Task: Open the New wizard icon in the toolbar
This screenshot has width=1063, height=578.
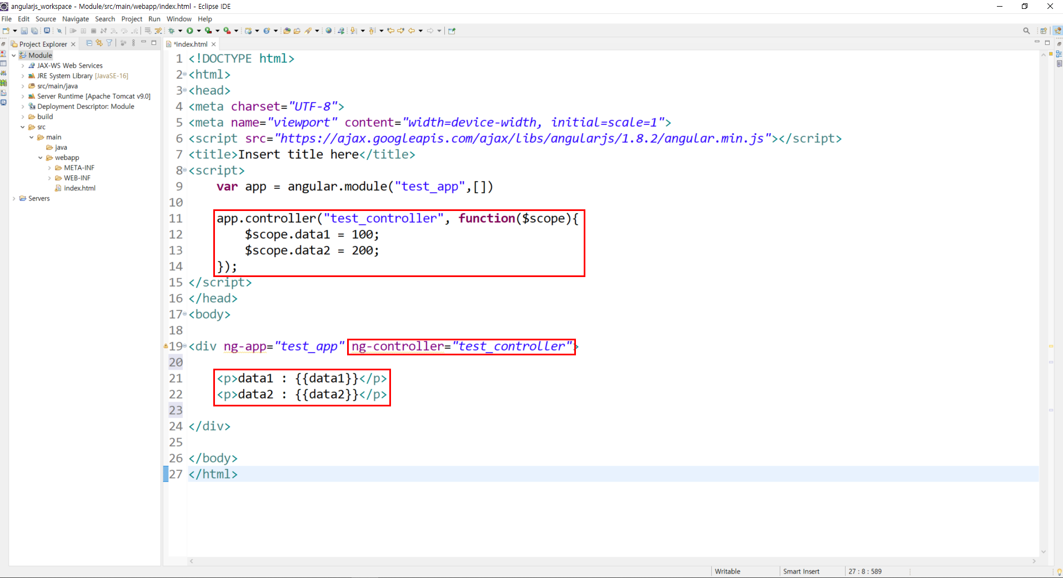Action: [6, 31]
